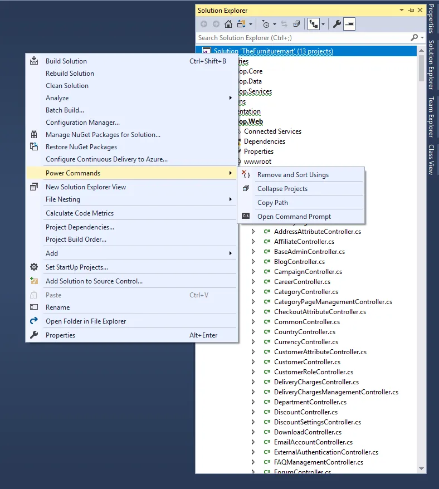The height and width of the screenshot is (489, 439).
Task: Click the Home icon in Solution Explorer toolbar
Action: point(228,24)
